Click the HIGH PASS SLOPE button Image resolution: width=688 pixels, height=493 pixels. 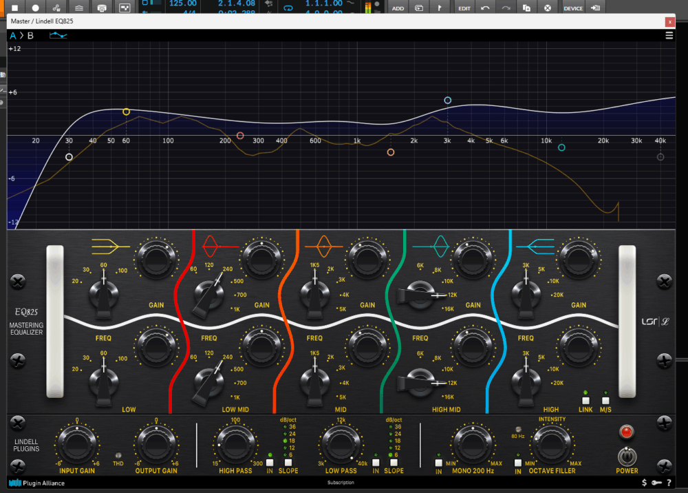pyautogui.click(x=288, y=463)
